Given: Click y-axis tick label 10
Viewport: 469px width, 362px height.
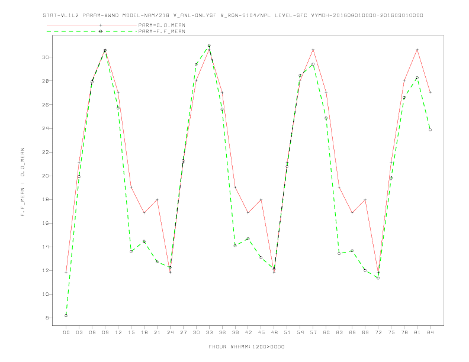Looking at the screenshot, I should point(46,294).
